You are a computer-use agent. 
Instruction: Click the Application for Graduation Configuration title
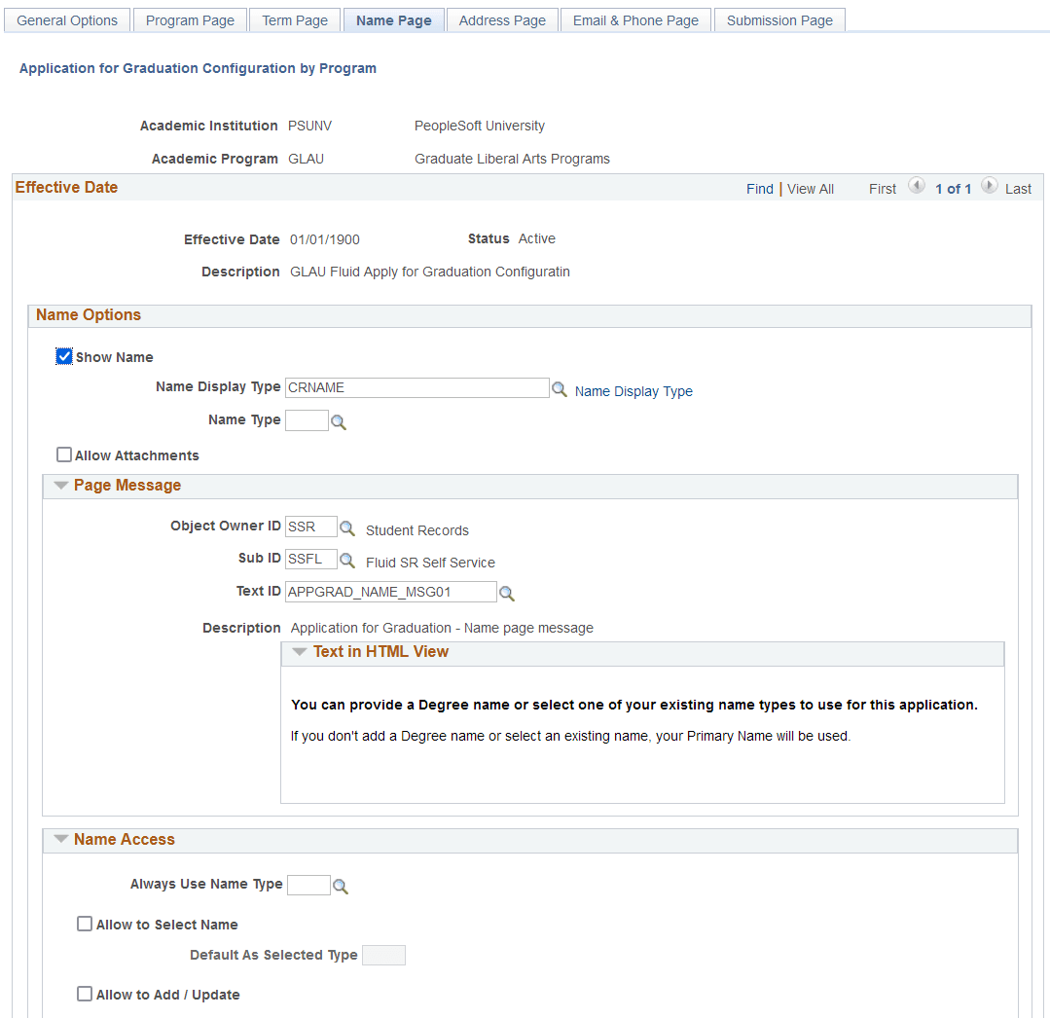198,68
